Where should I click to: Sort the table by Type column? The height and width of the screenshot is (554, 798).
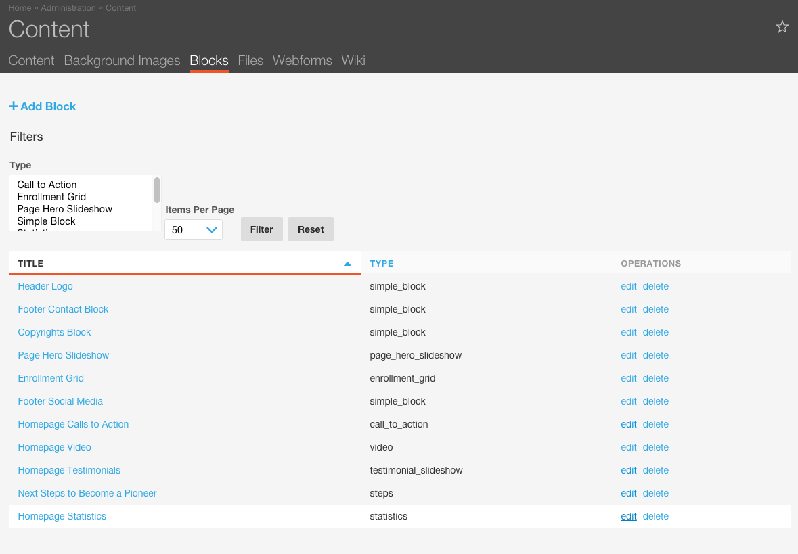pyautogui.click(x=382, y=264)
